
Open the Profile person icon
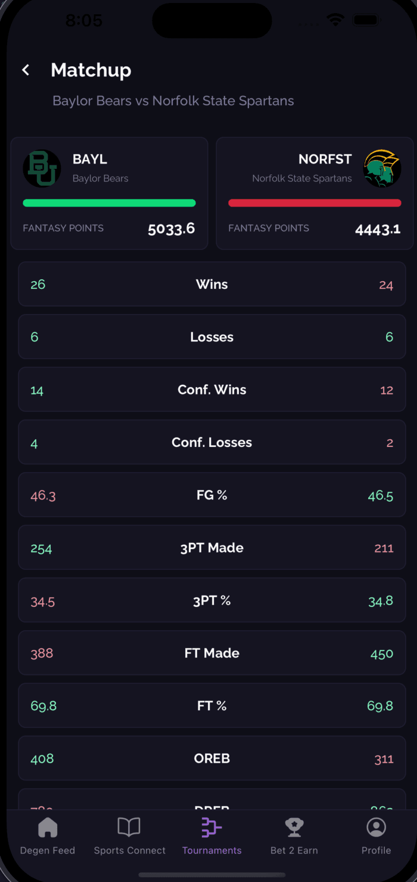(x=376, y=828)
